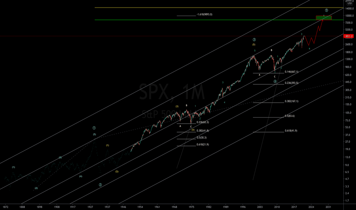Click the 2024 time axis label
The height and width of the screenshot is (210, 356).
click(311, 207)
